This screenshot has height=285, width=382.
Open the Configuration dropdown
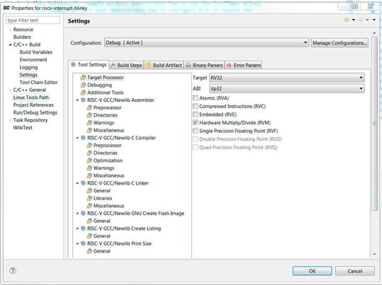tap(207, 43)
